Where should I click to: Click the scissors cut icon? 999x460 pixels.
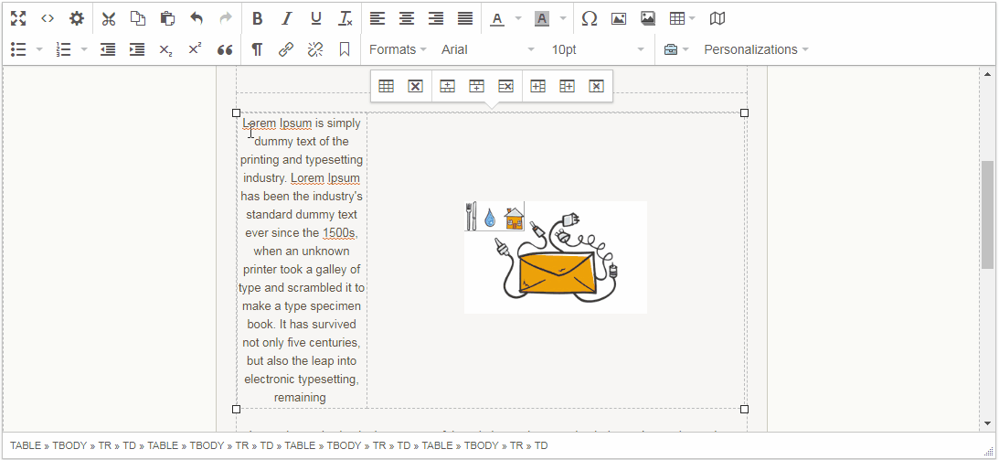click(109, 18)
